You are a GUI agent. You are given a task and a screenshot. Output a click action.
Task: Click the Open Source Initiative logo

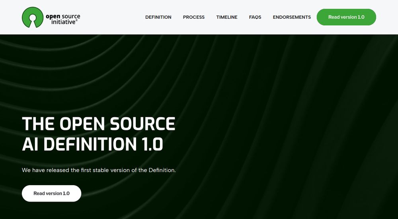click(x=51, y=17)
